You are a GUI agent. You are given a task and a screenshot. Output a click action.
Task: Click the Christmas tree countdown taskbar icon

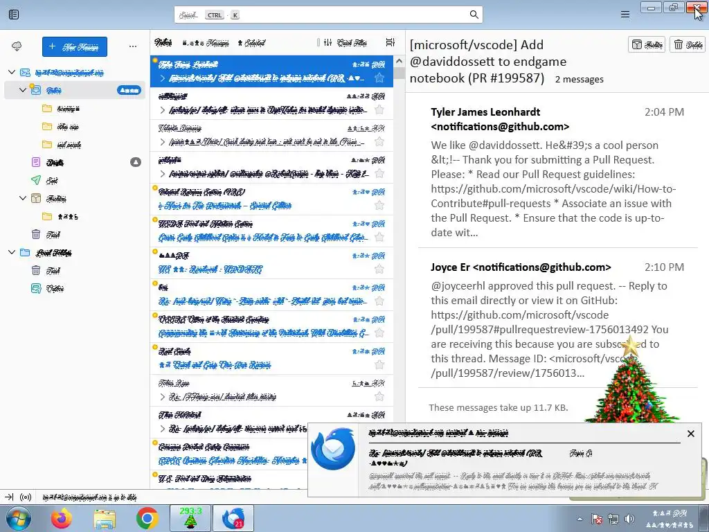(x=190, y=518)
